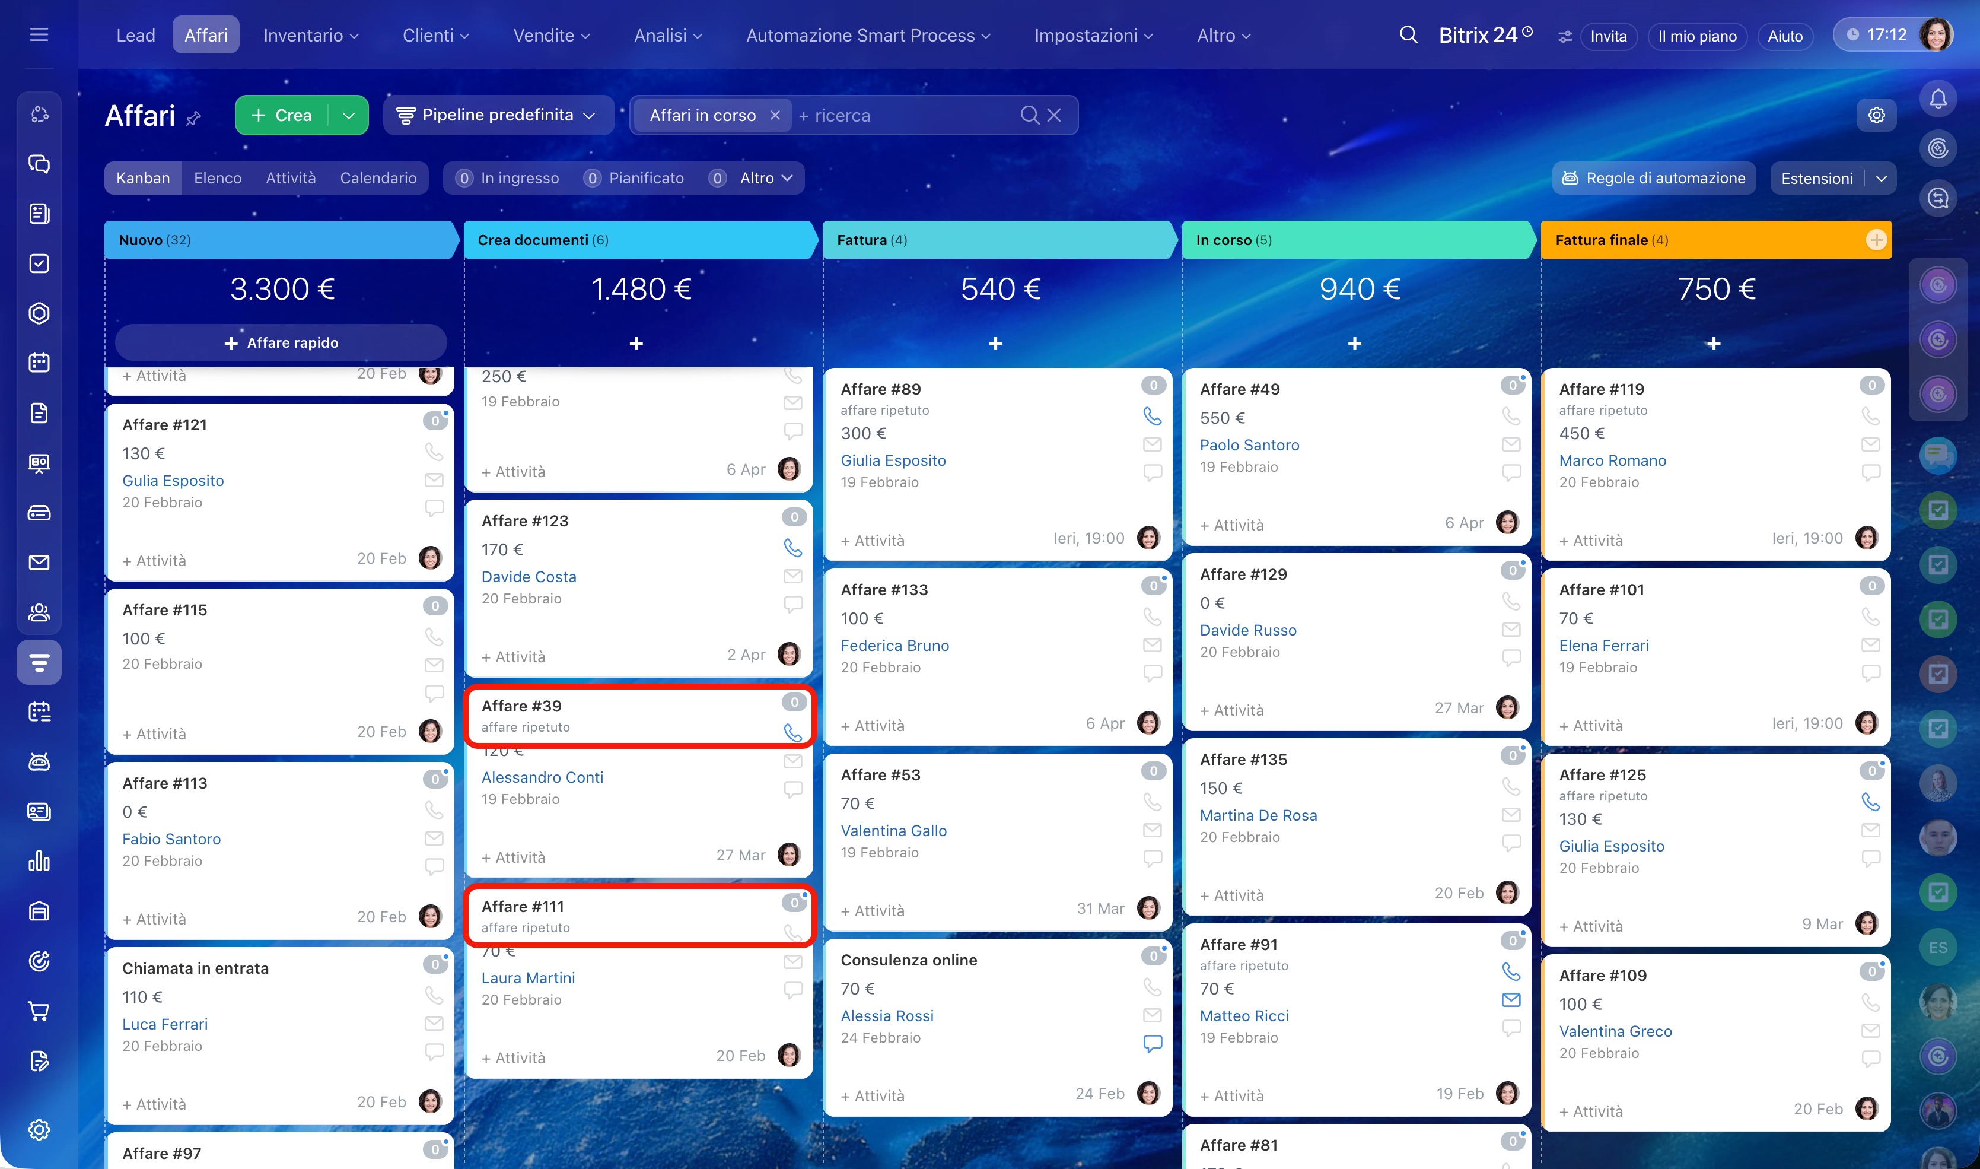Open the Kanban settings gear
The height and width of the screenshot is (1169, 1980).
click(x=1876, y=115)
